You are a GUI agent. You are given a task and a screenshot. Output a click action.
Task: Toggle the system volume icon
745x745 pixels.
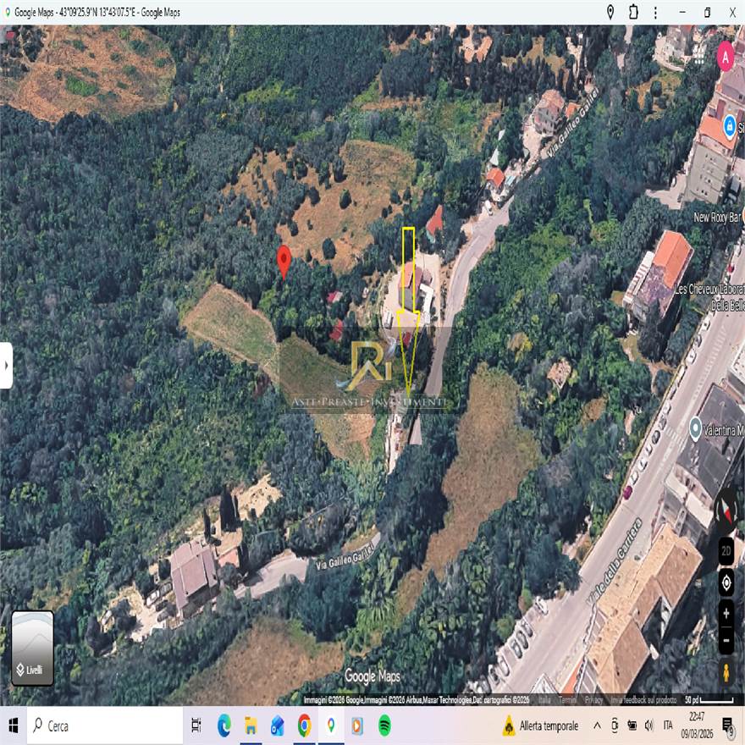tap(648, 726)
